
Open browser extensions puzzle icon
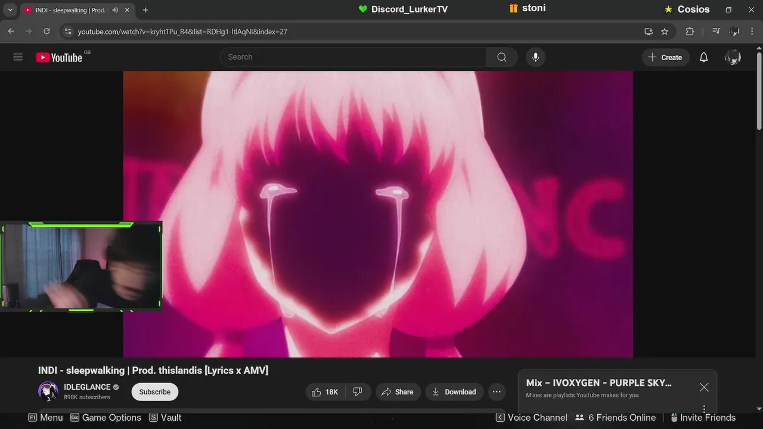pyautogui.click(x=690, y=31)
